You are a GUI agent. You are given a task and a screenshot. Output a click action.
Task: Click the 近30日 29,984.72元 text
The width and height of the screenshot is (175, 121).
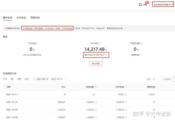pos(32,55)
